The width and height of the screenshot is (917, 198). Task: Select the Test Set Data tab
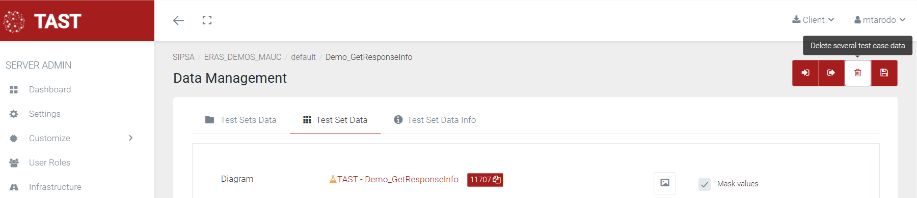coord(335,120)
